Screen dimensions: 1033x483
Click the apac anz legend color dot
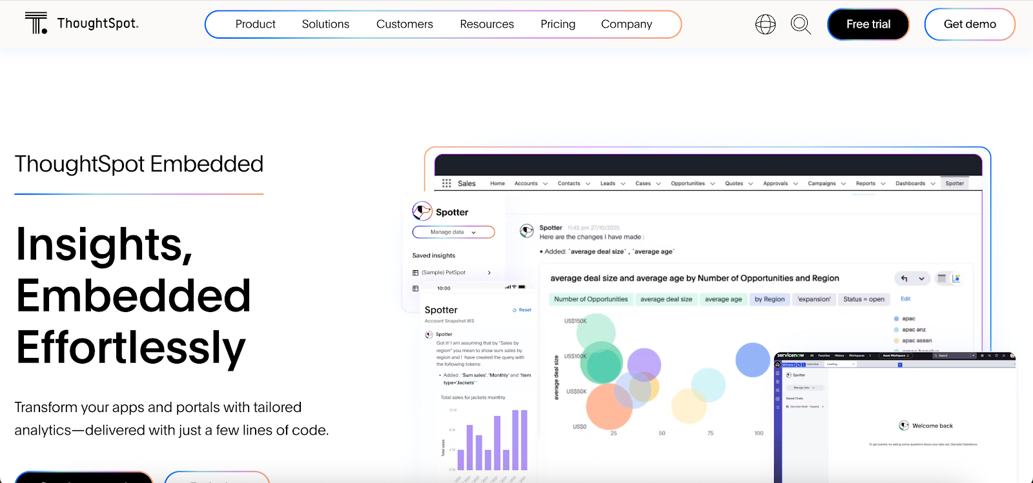click(896, 330)
